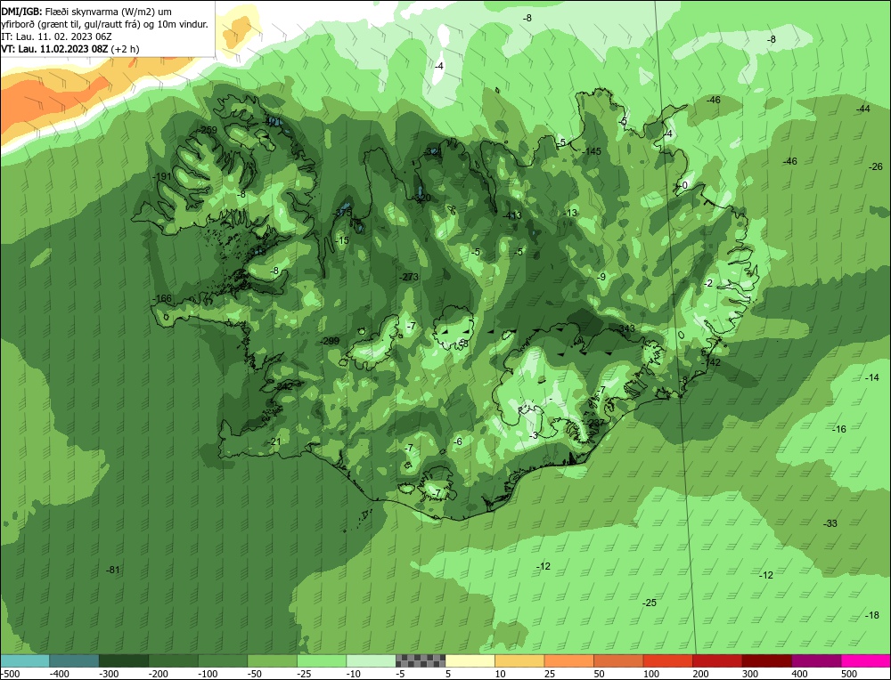Click the map value "-273" in central Iceland
This screenshot has width=891, height=680.
coord(409,277)
